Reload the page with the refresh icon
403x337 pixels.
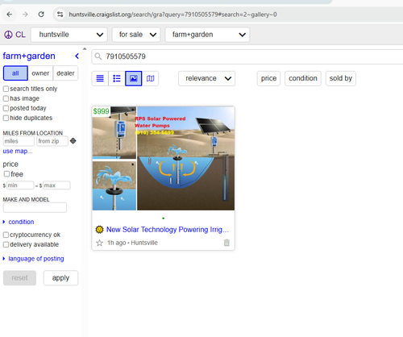pyautogui.click(x=41, y=15)
